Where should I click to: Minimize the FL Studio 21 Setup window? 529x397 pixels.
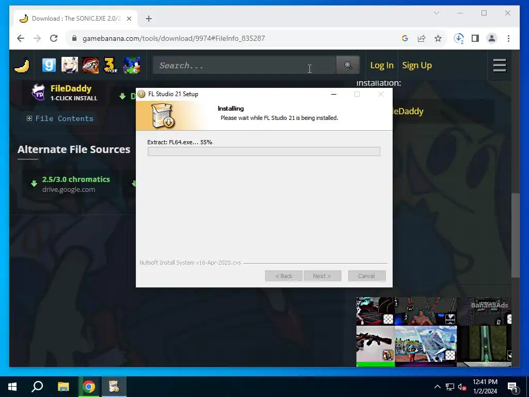tap(334, 94)
